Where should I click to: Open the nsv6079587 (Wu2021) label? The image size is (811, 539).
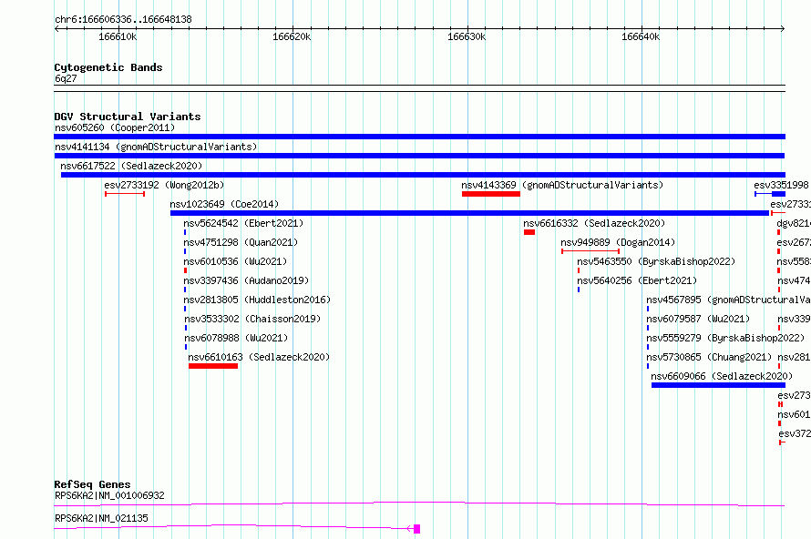698,319
